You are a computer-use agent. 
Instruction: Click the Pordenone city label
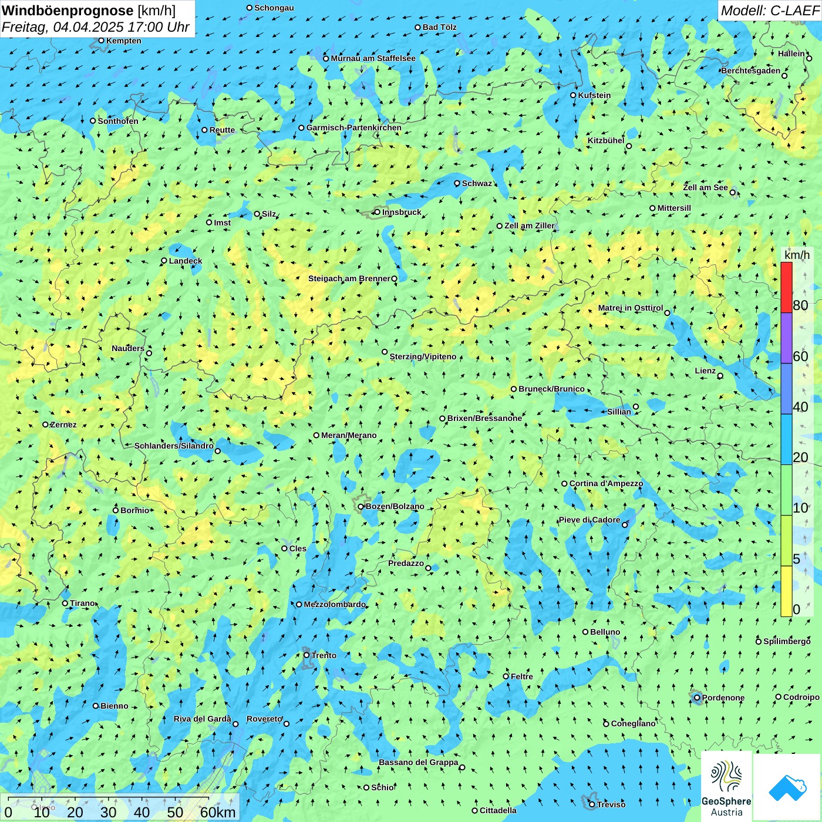[x=723, y=698]
